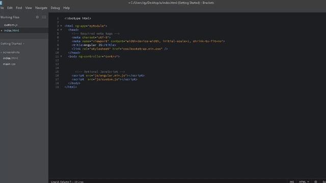Click the Brackets app icon in title bar
326x183 pixels.
click(x=1, y=3)
